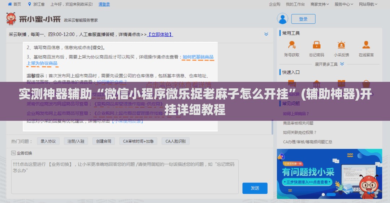Image resolution: width=390 pixels, height=203 pixels.
Task: Open 我的工作台 in top navigation
Action: 295,4
